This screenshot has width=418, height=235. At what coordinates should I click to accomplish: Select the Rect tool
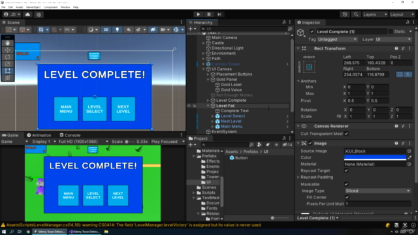[7, 70]
